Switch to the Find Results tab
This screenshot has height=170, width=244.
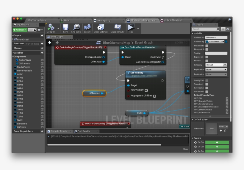click(x=83, y=131)
